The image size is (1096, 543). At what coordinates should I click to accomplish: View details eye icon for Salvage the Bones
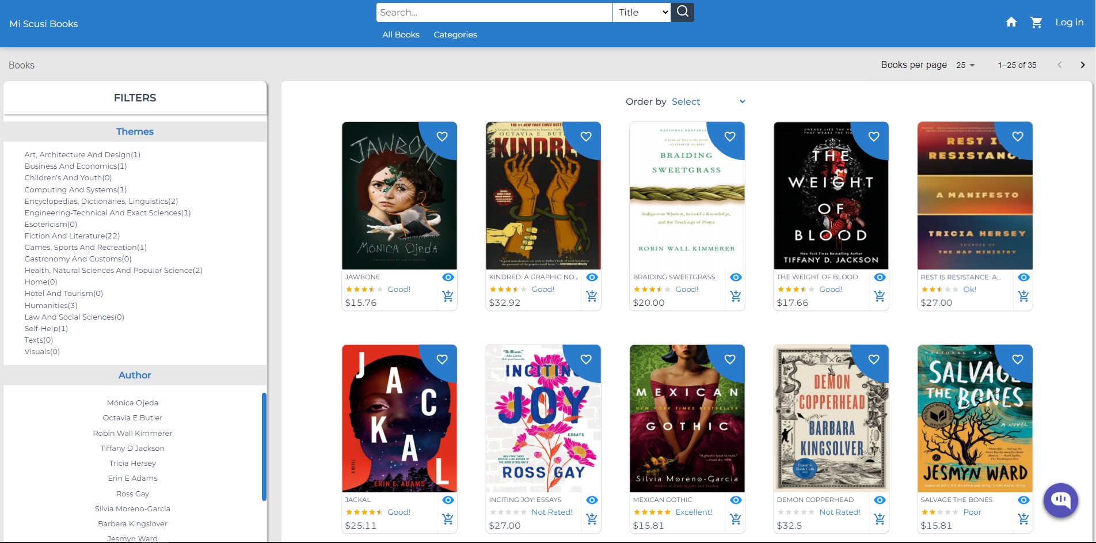pyautogui.click(x=1023, y=500)
